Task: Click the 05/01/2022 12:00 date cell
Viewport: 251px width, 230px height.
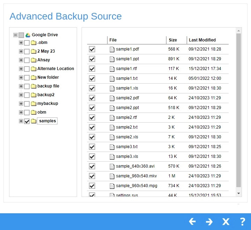Action: pyautogui.click(x=205, y=78)
